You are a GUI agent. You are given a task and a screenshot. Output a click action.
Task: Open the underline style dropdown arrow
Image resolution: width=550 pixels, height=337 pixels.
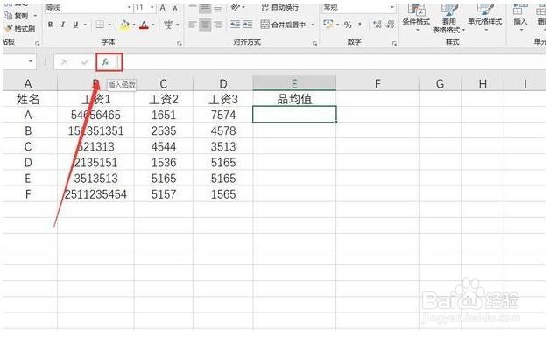[x=85, y=25]
